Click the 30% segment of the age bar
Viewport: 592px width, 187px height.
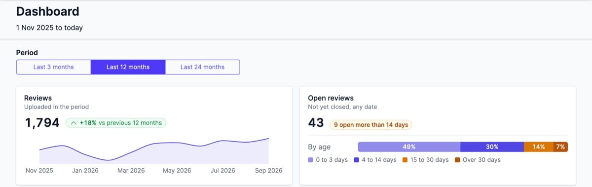pyautogui.click(x=492, y=147)
